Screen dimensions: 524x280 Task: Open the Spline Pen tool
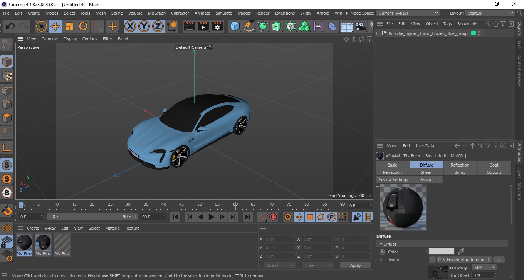click(249, 26)
